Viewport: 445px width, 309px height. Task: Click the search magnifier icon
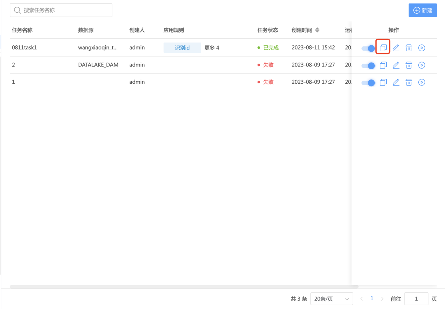tap(17, 10)
